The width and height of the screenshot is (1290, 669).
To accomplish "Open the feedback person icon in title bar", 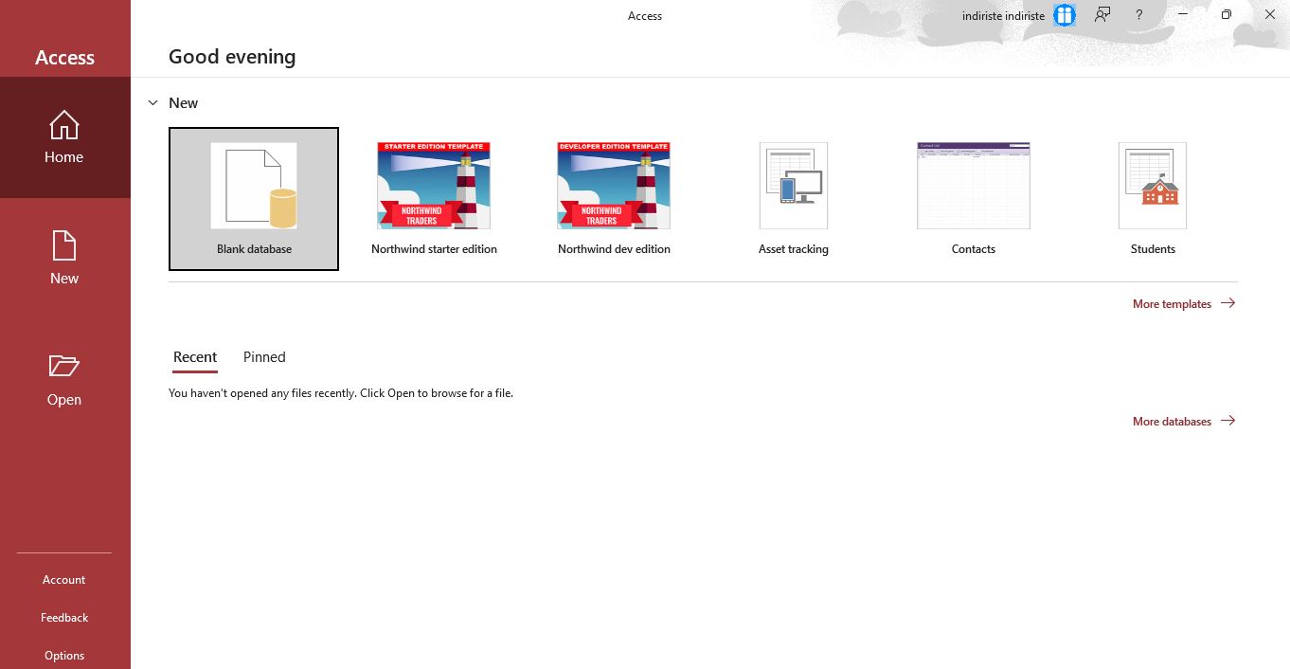I will click(1102, 15).
